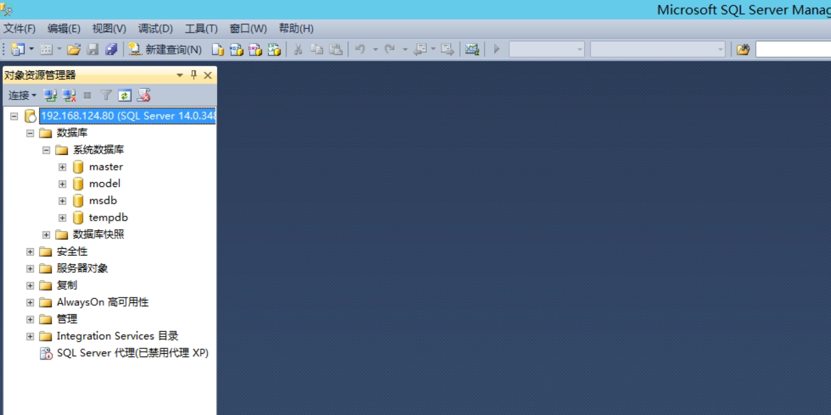831x415 pixels.
Task: Expand the 复制 folder
Action: pyautogui.click(x=30, y=285)
